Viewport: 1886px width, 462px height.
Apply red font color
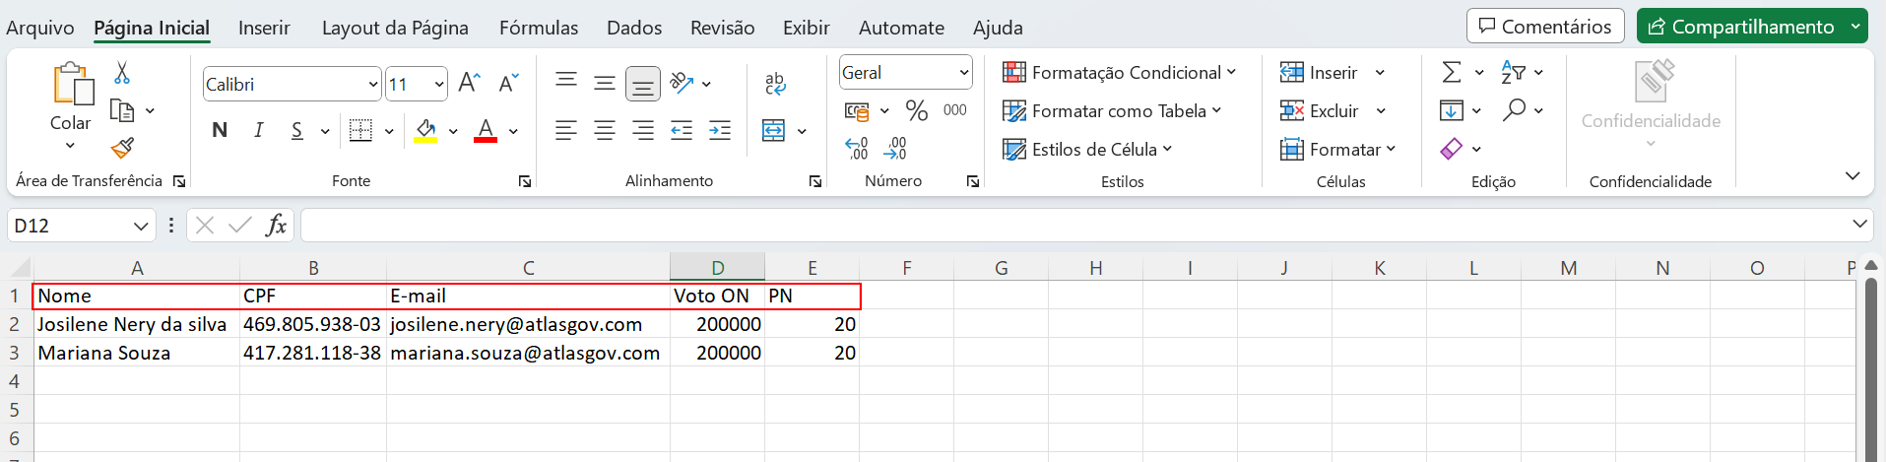[486, 130]
